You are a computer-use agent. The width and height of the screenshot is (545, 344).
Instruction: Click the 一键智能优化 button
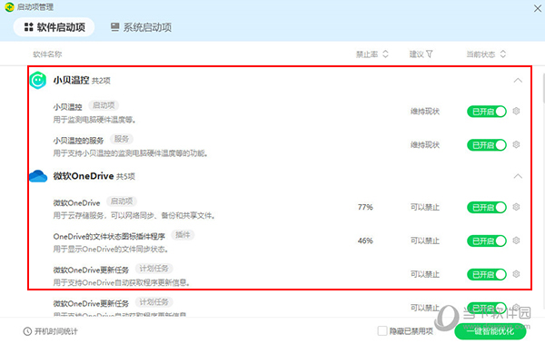pos(490,331)
